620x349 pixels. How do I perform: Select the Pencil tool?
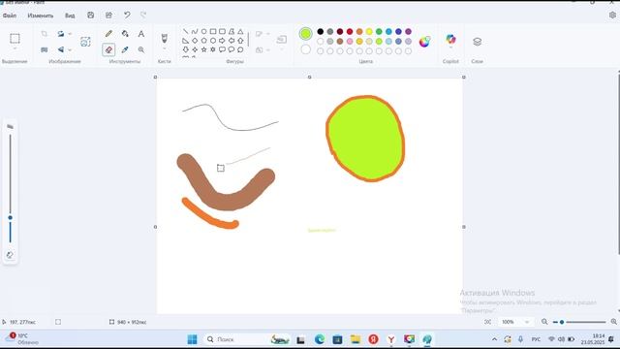point(108,34)
